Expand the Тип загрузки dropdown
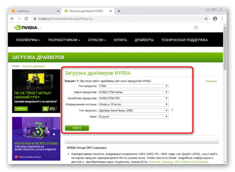 click(x=133, y=110)
